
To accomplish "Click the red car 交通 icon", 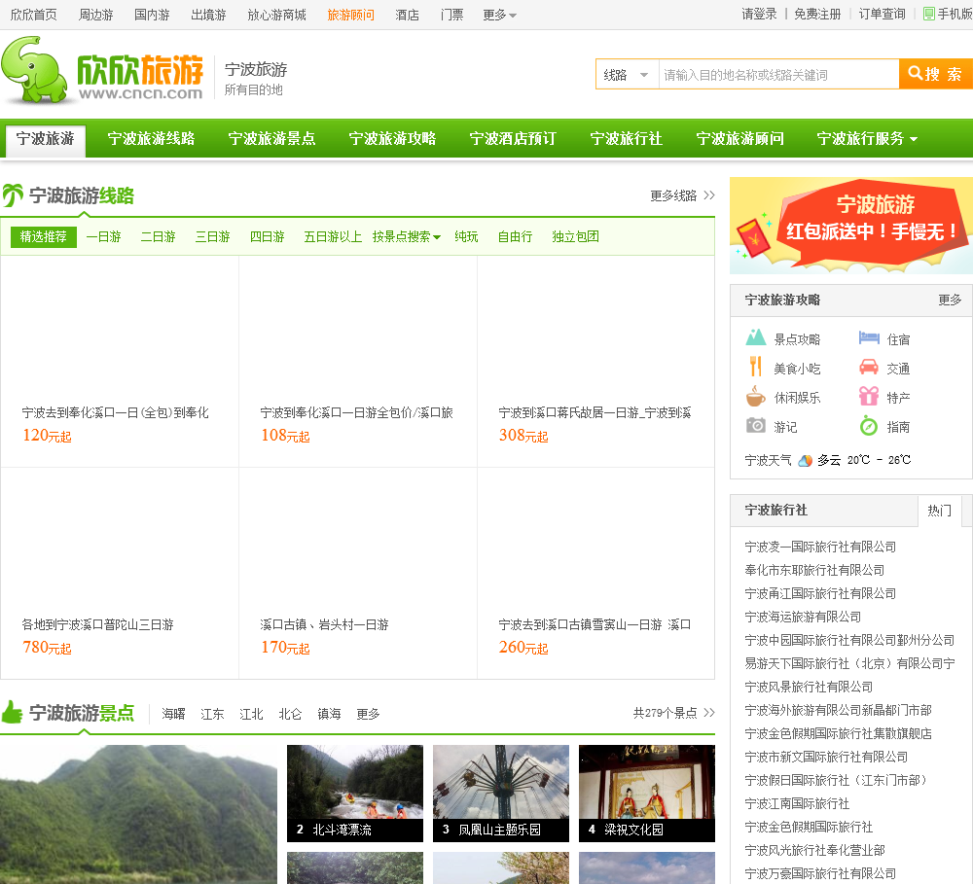I will (x=869, y=368).
